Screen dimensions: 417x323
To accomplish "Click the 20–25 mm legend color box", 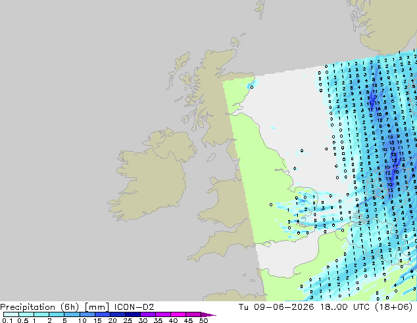I will point(118,314).
